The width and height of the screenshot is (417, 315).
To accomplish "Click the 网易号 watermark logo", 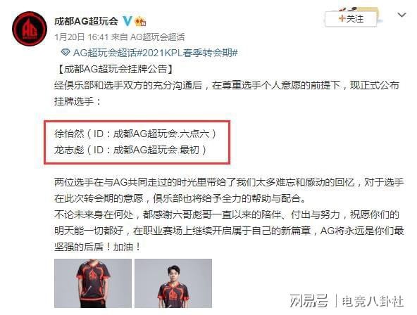I will (x=309, y=301).
